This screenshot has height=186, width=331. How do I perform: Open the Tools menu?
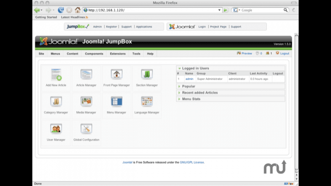tap(136, 54)
